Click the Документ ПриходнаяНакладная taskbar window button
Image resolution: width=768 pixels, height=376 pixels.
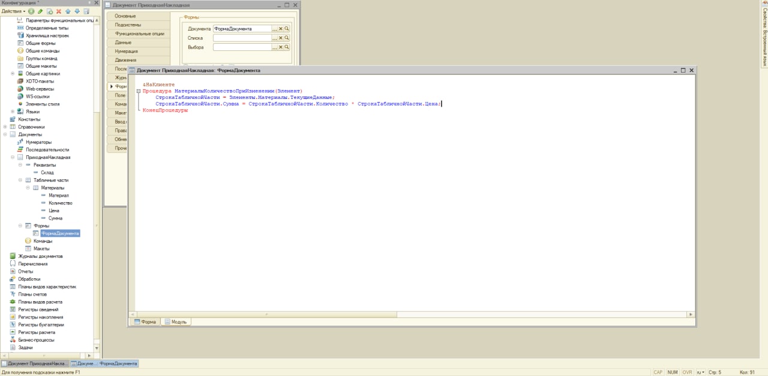click(34, 363)
